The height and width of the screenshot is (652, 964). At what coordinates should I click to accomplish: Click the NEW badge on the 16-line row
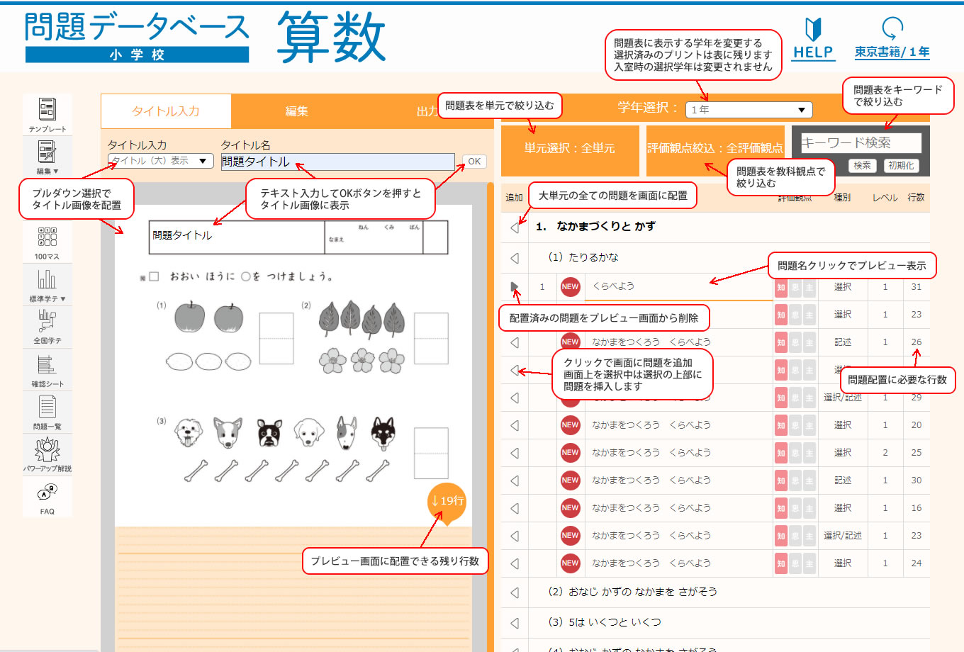click(x=571, y=508)
